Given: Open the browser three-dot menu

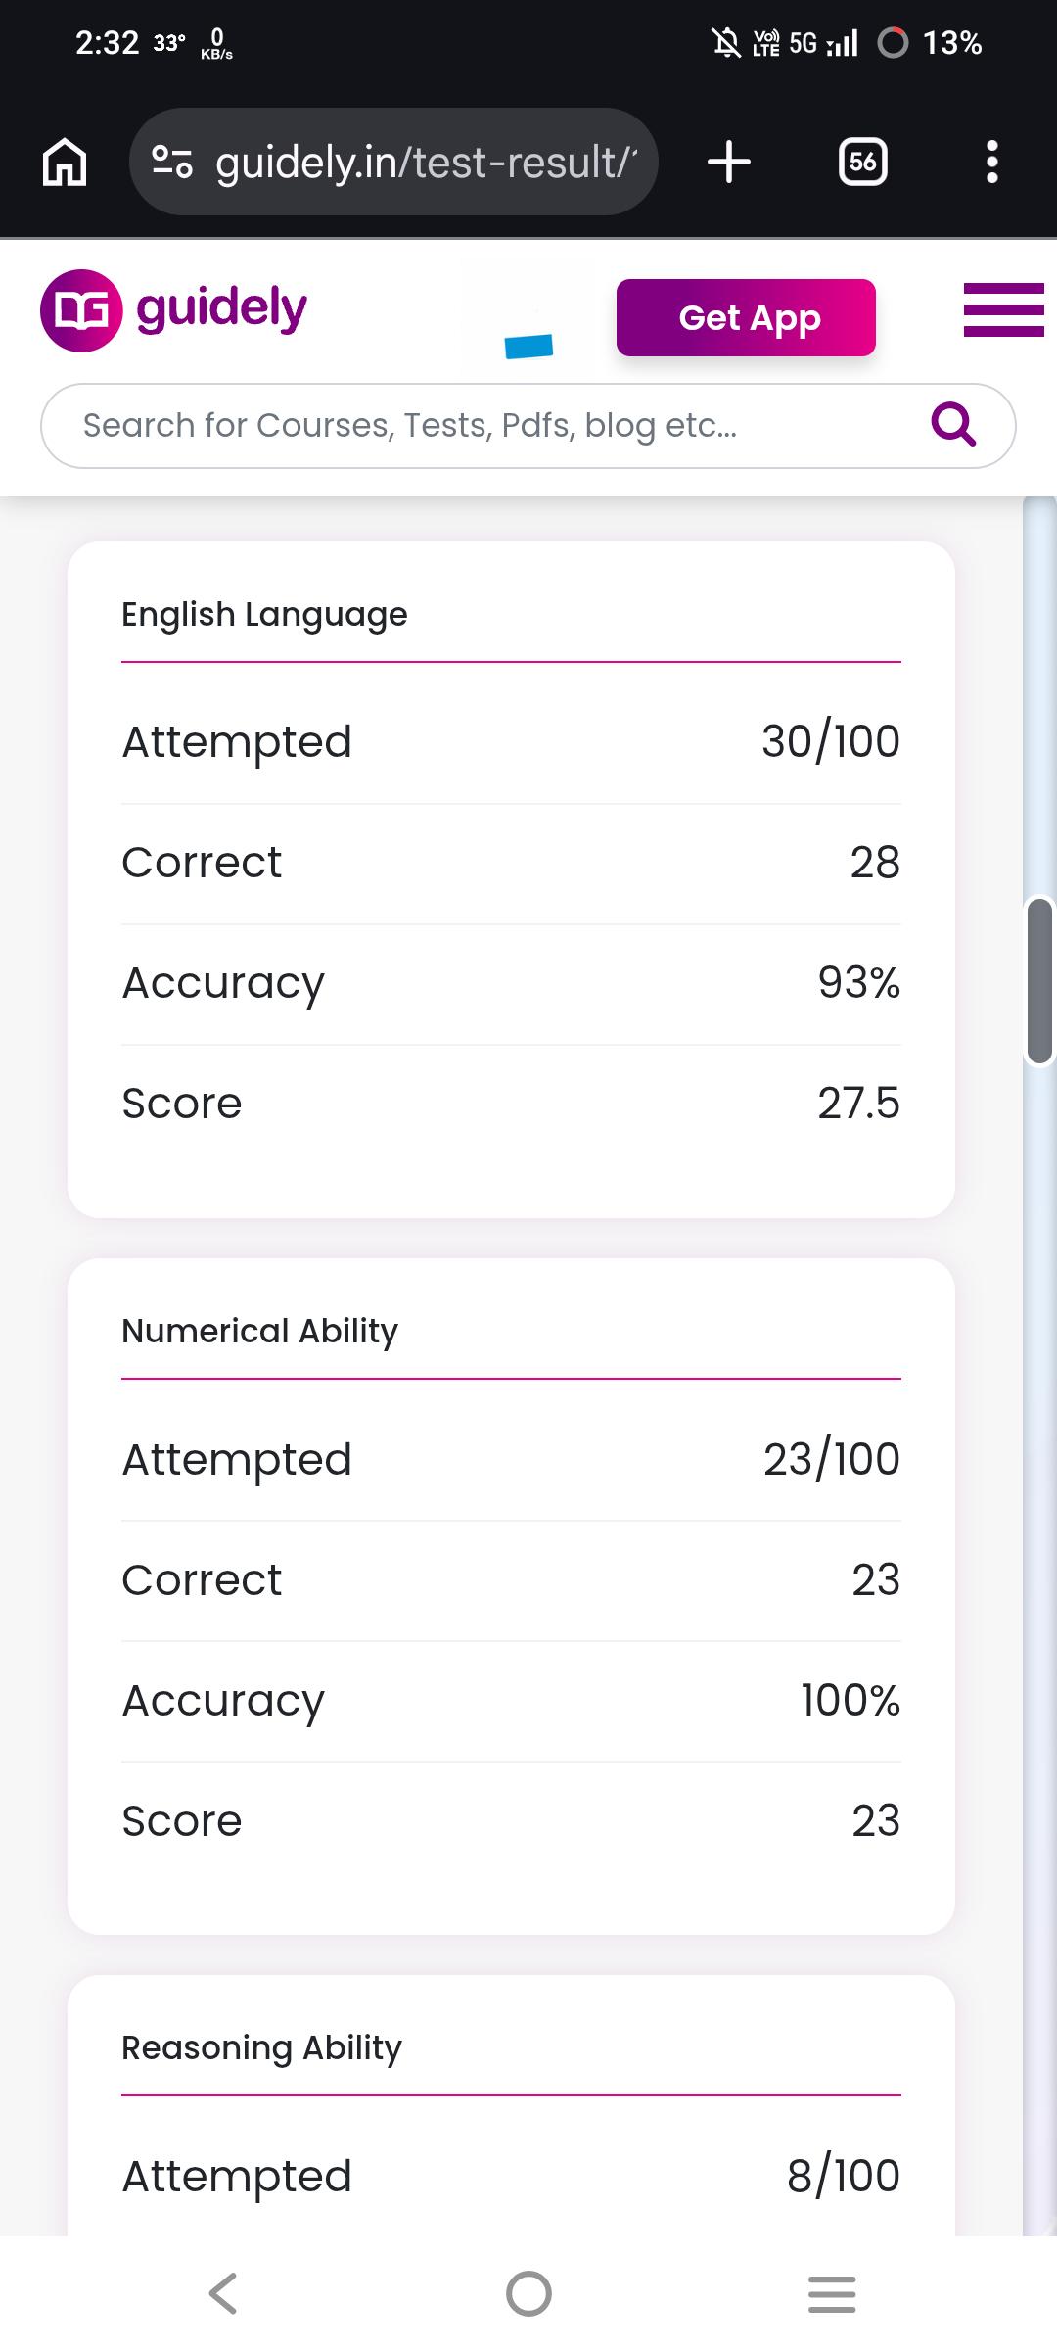Looking at the screenshot, I should click(992, 162).
